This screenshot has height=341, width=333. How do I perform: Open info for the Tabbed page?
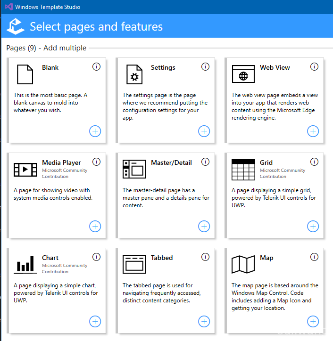(205, 257)
